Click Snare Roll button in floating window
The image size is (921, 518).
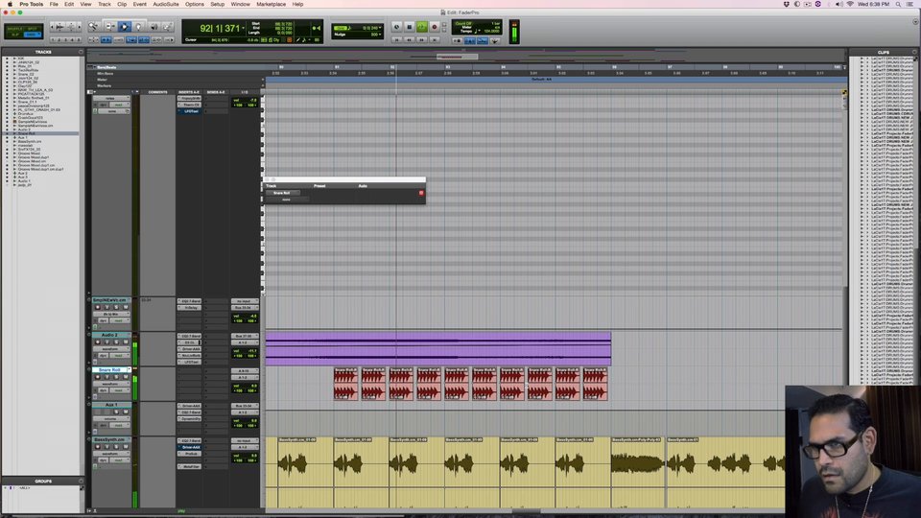click(282, 193)
